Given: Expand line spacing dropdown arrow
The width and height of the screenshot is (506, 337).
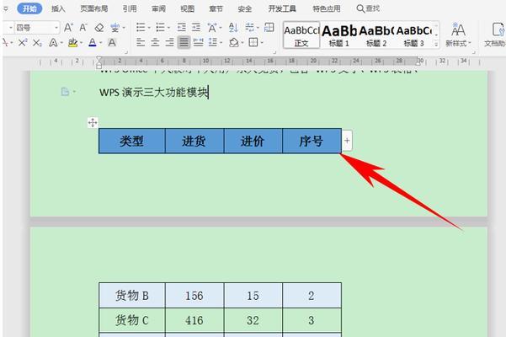Looking at the screenshot, I should point(221,43).
